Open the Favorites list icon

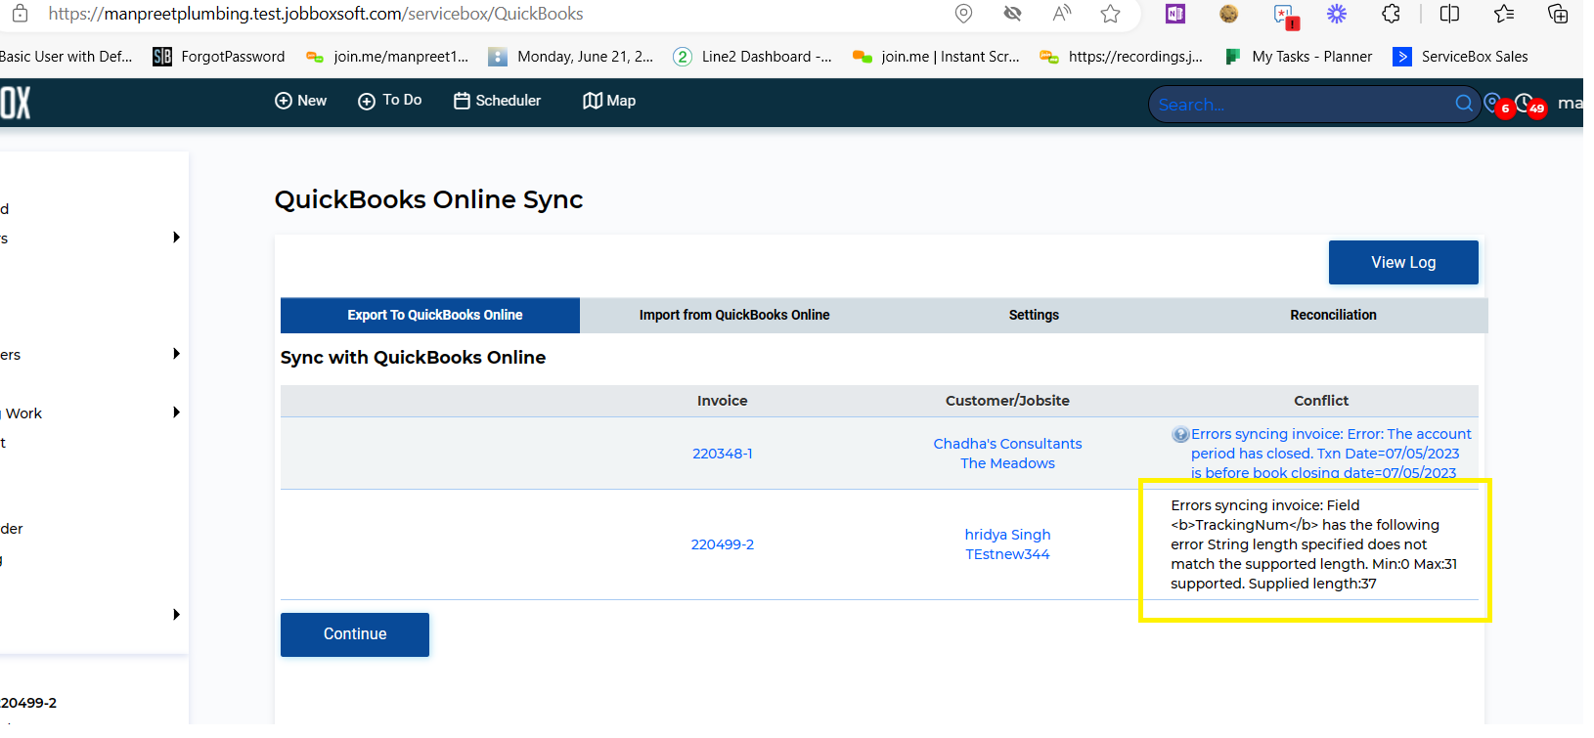pyautogui.click(x=1504, y=14)
